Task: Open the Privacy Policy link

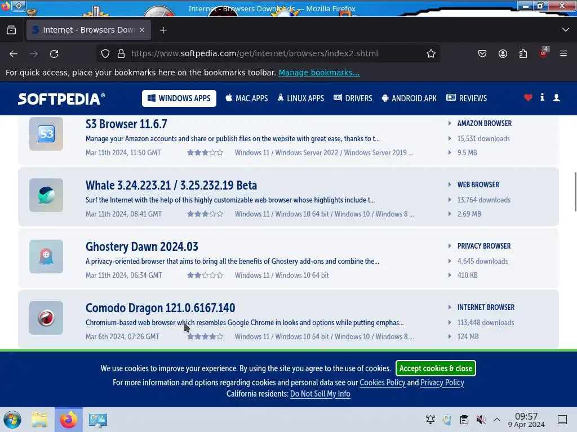Action: [x=442, y=382]
